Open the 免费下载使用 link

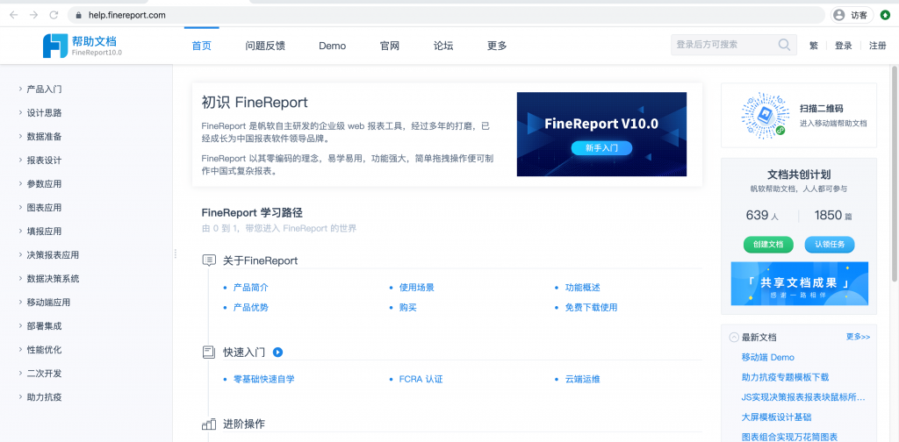(591, 308)
